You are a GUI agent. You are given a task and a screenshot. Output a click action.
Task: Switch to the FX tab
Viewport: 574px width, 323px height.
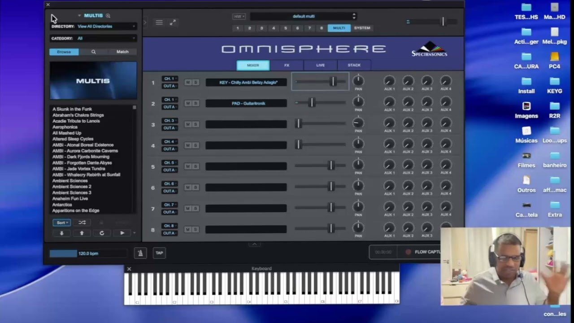(x=287, y=65)
